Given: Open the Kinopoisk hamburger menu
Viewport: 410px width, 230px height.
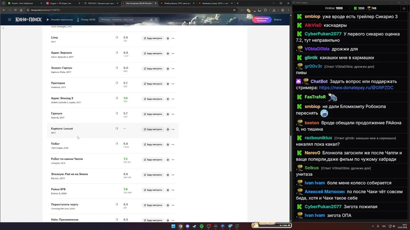Looking at the screenshot, I should coord(10,19).
